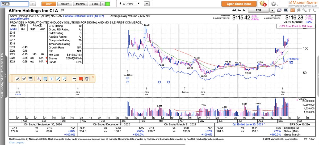319x145 pixels.
Task: Click the orange pattern recognition icon
Action: coord(292,10)
